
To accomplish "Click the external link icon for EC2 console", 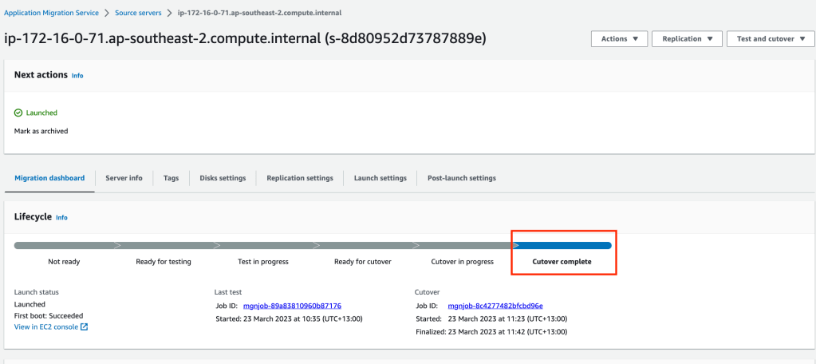I will pos(84,326).
